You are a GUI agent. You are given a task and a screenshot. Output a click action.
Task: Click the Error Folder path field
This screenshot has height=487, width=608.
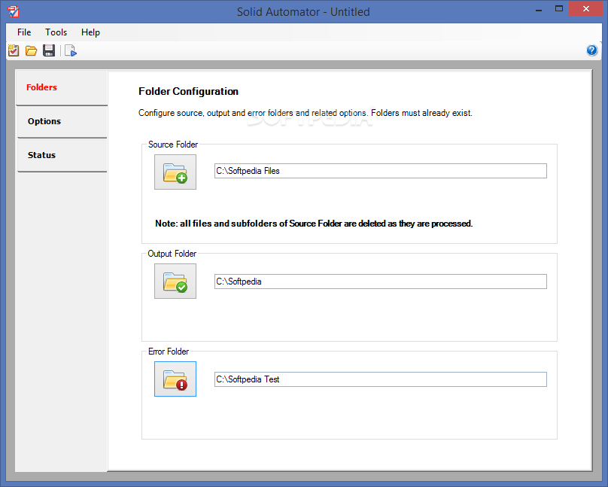click(x=381, y=379)
